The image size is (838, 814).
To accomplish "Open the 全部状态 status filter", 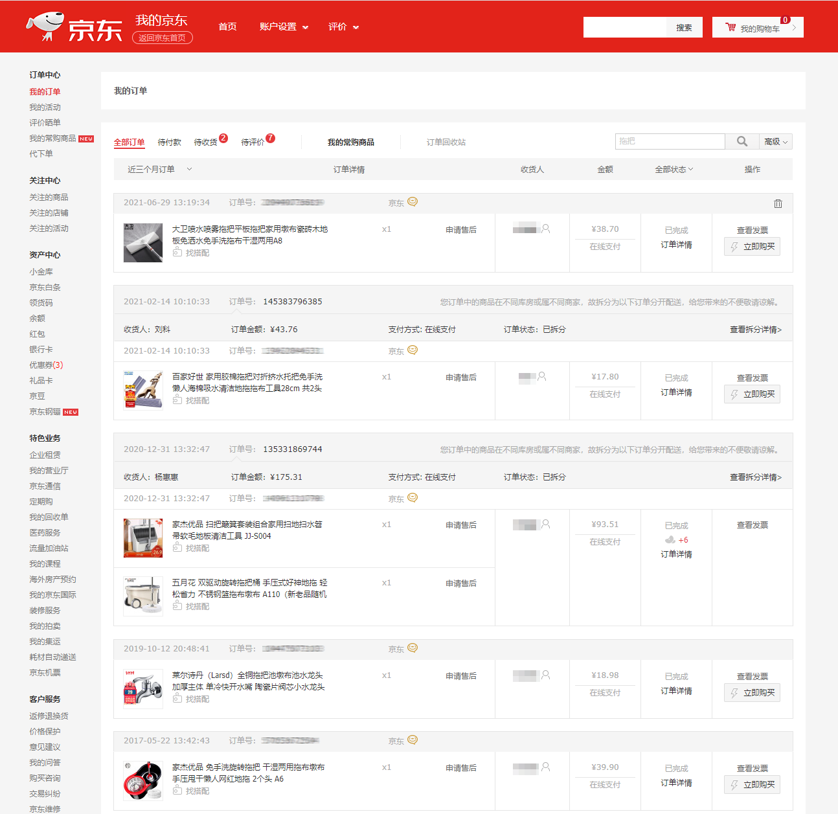I will [x=674, y=169].
